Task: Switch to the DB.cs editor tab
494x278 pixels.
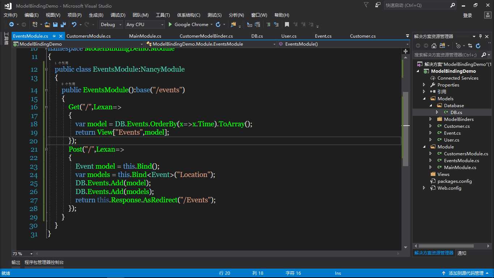Action: pos(257,36)
